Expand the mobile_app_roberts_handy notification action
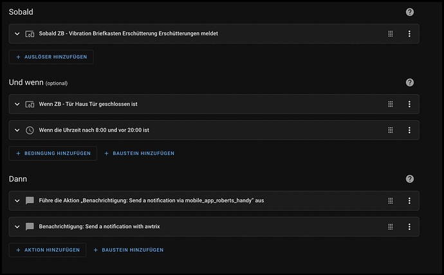Image resolution: width=444 pixels, height=275 pixels. click(17, 200)
